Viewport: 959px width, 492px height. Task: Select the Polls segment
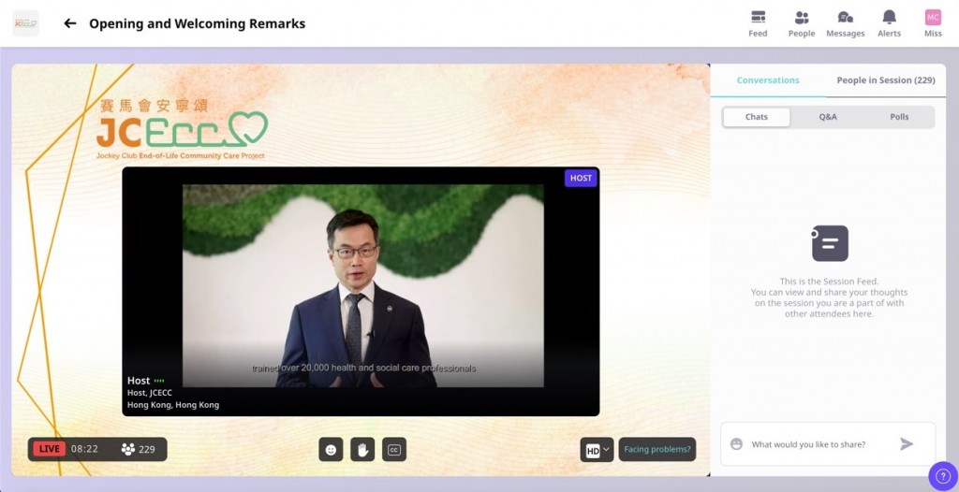(x=899, y=117)
